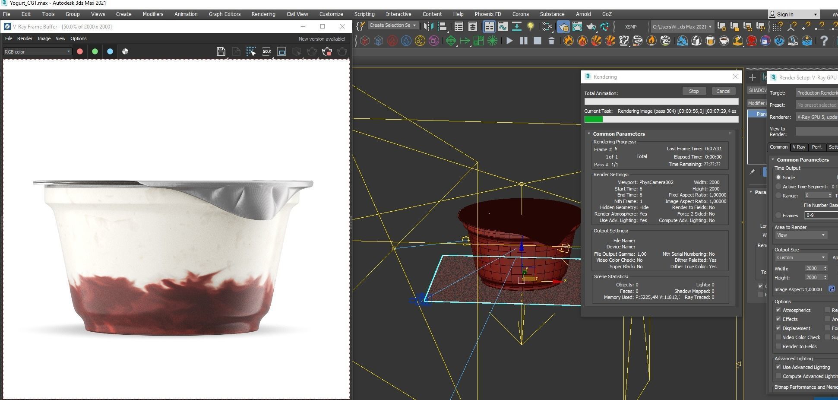Toggle the Scene Explorer icon

459,27
